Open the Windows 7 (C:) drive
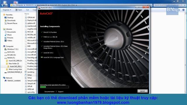The width and height of the screenshot is (187, 105). 13,49
